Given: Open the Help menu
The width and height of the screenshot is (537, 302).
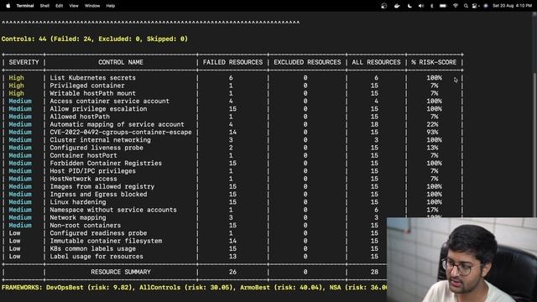Looking at the screenshot, I should (110, 6).
